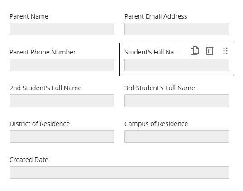Select the 3rd Student's Full Name label
This screenshot has width=243, height=191.
pyautogui.click(x=160, y=88)
